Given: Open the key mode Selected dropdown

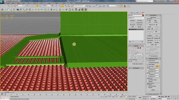Looking at the screenshot, I should point(152,97).
